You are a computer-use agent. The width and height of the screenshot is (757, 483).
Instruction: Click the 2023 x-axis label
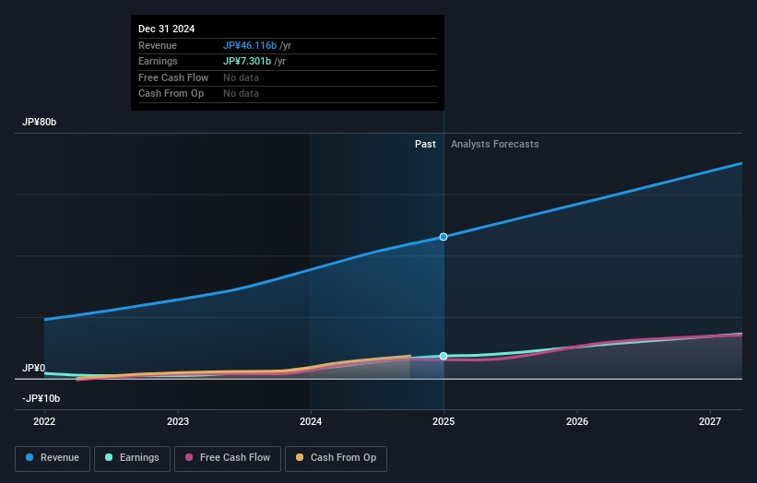(x=178, y=421)
